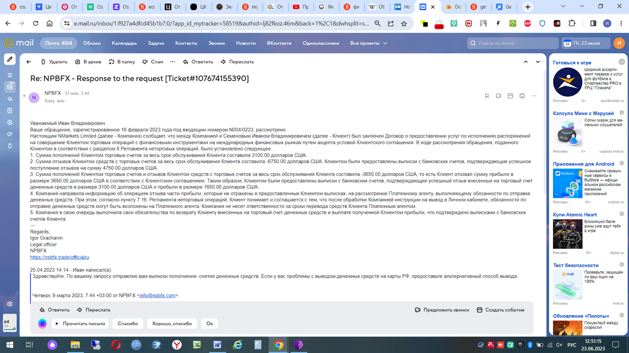Click Предложить звонок button
Viewport: 629px width, 353px height.
[442, 310]
